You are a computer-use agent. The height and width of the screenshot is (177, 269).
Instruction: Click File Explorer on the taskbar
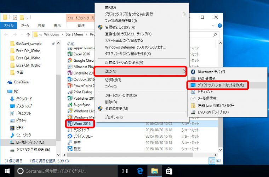click(x=155, y=171)
